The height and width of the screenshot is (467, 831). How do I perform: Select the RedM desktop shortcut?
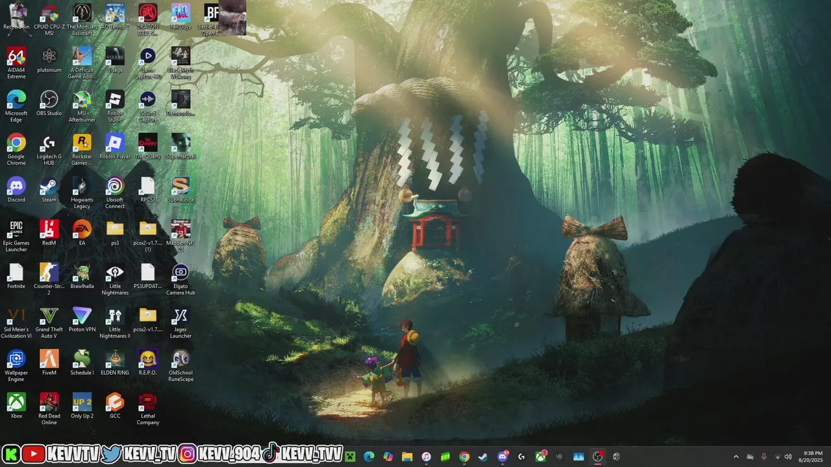[x=49, y=233]
